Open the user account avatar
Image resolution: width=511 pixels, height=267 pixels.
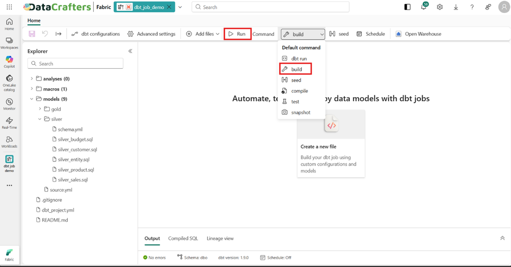point(504,7)
